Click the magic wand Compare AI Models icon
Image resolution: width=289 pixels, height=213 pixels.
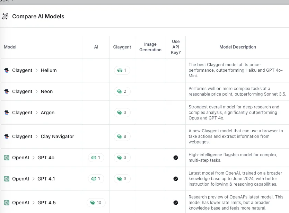coord(6,16)
